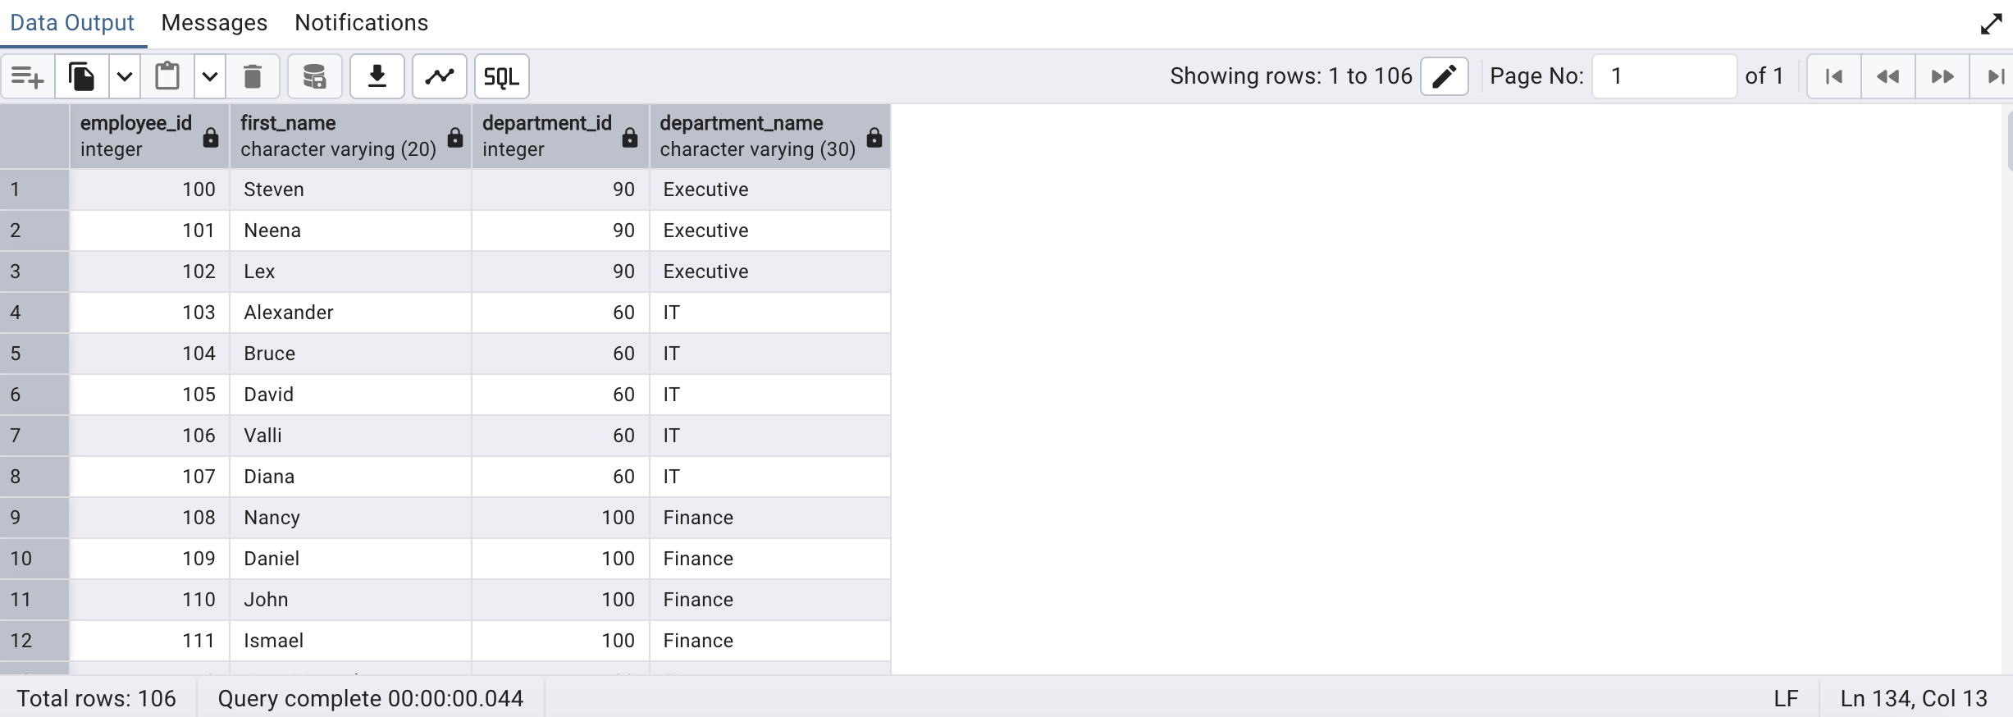Click the Paste clipboard icon
This screenshot has height=717, width=2013.
point(167,77)
